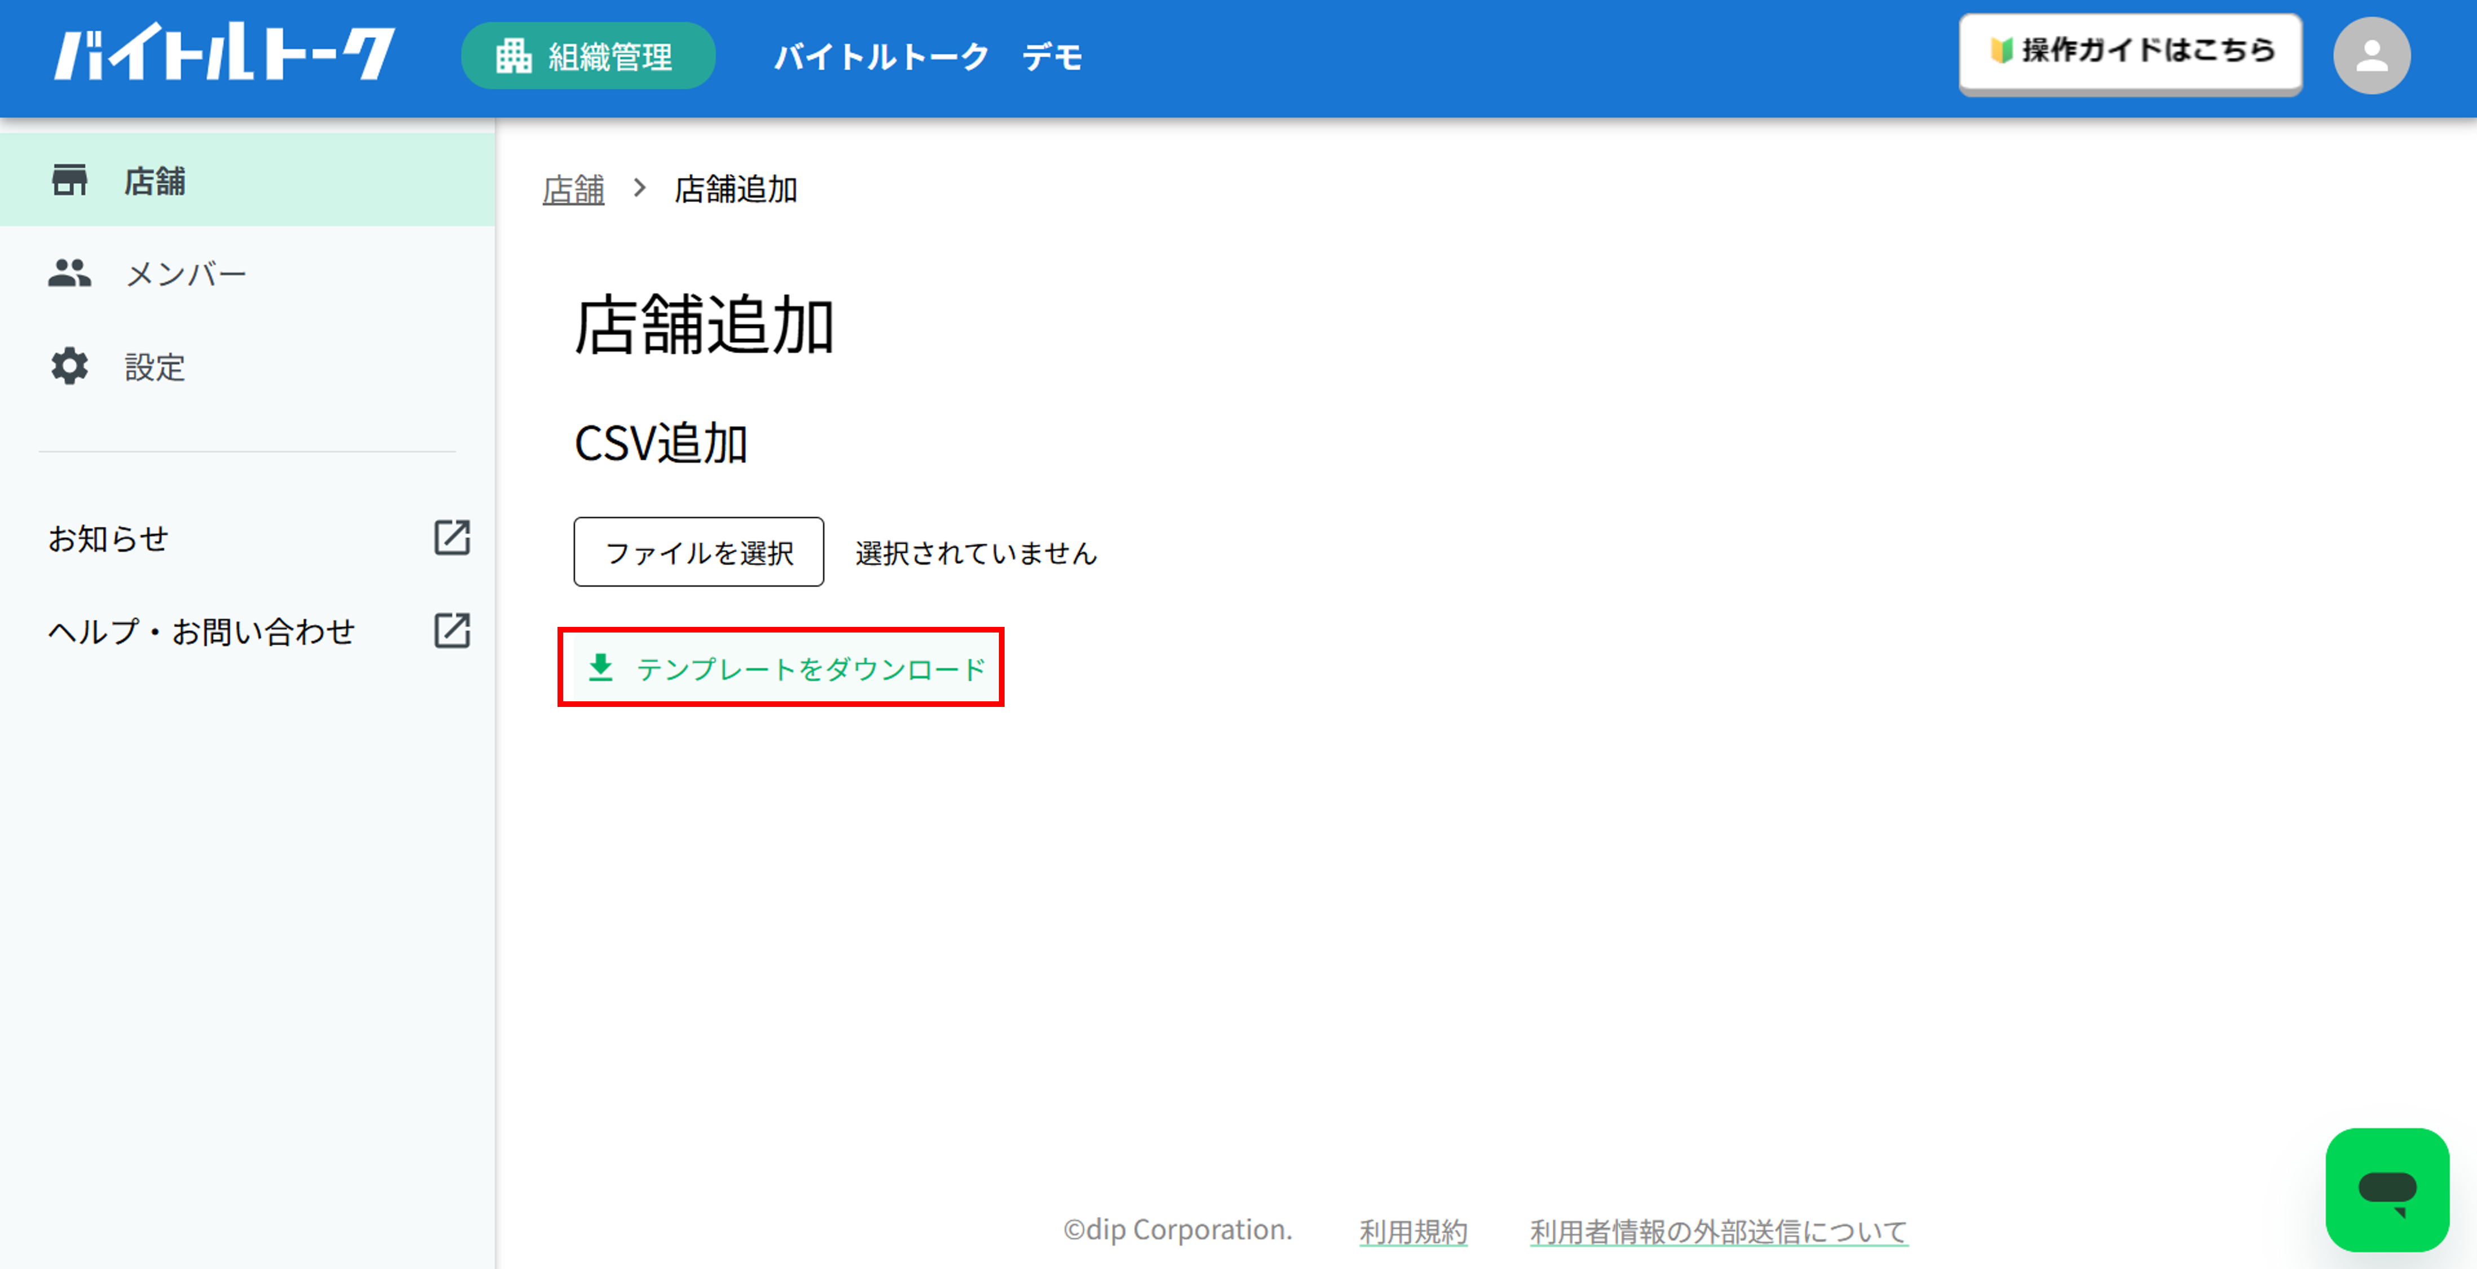Click the バイトルトーク logo
Screen dimensions: 2477x1269
click(224, 53)
